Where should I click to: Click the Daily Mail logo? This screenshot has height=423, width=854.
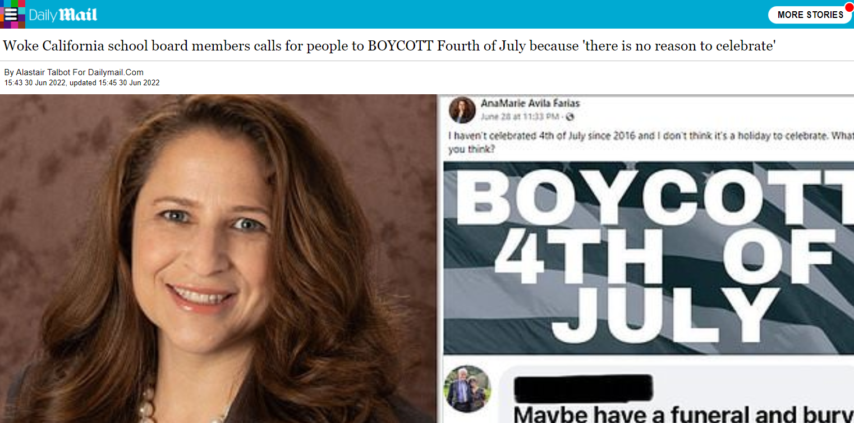point(63,15)
